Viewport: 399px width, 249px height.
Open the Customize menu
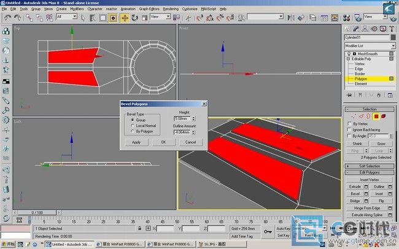(x=190, y=9)
